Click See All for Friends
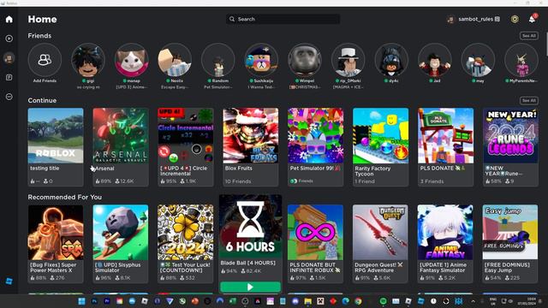The image size is (548, 308). point(529,36)
